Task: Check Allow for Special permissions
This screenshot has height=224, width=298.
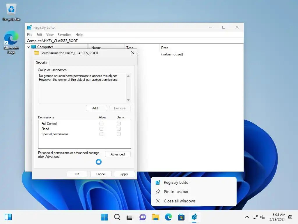Action: click(x=101, y=134)
